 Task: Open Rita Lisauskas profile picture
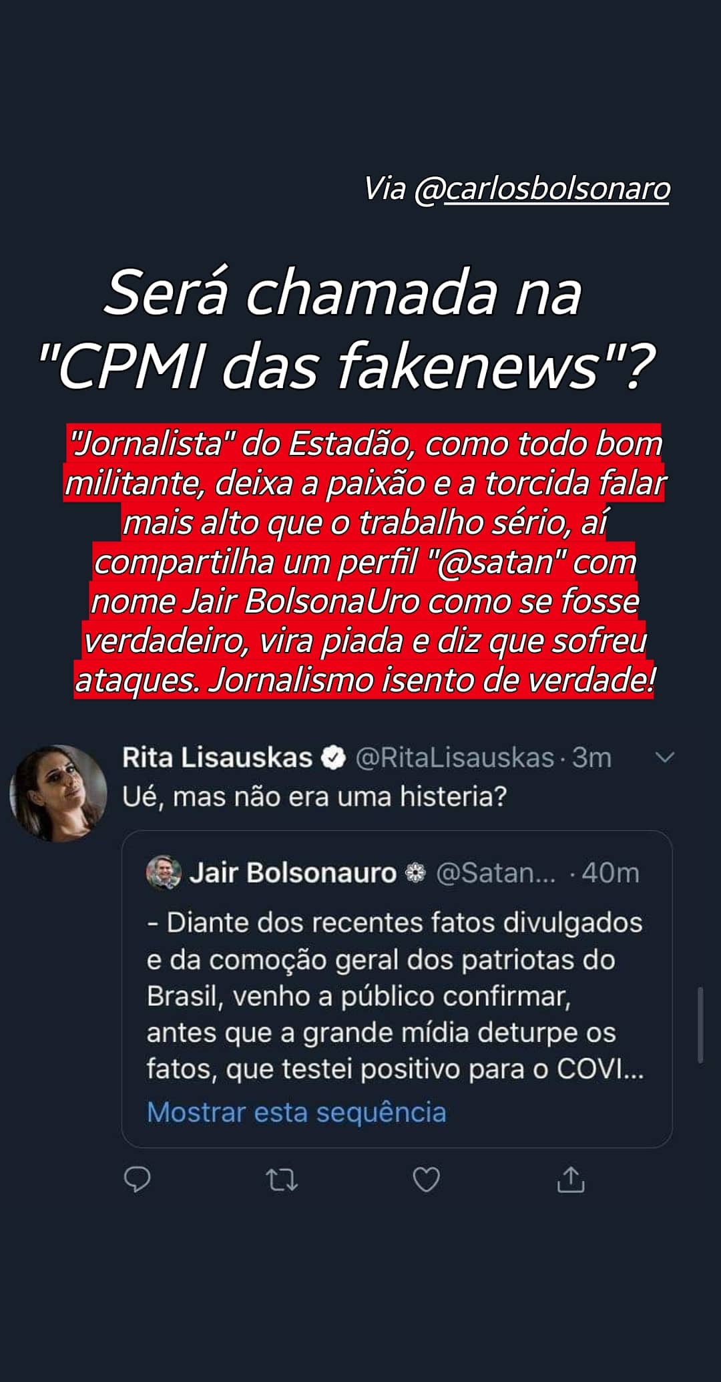coord(58,794)
